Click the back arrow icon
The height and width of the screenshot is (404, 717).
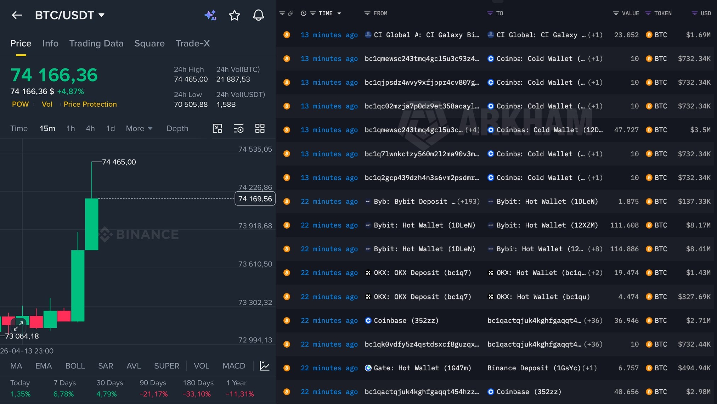point(17,15)
